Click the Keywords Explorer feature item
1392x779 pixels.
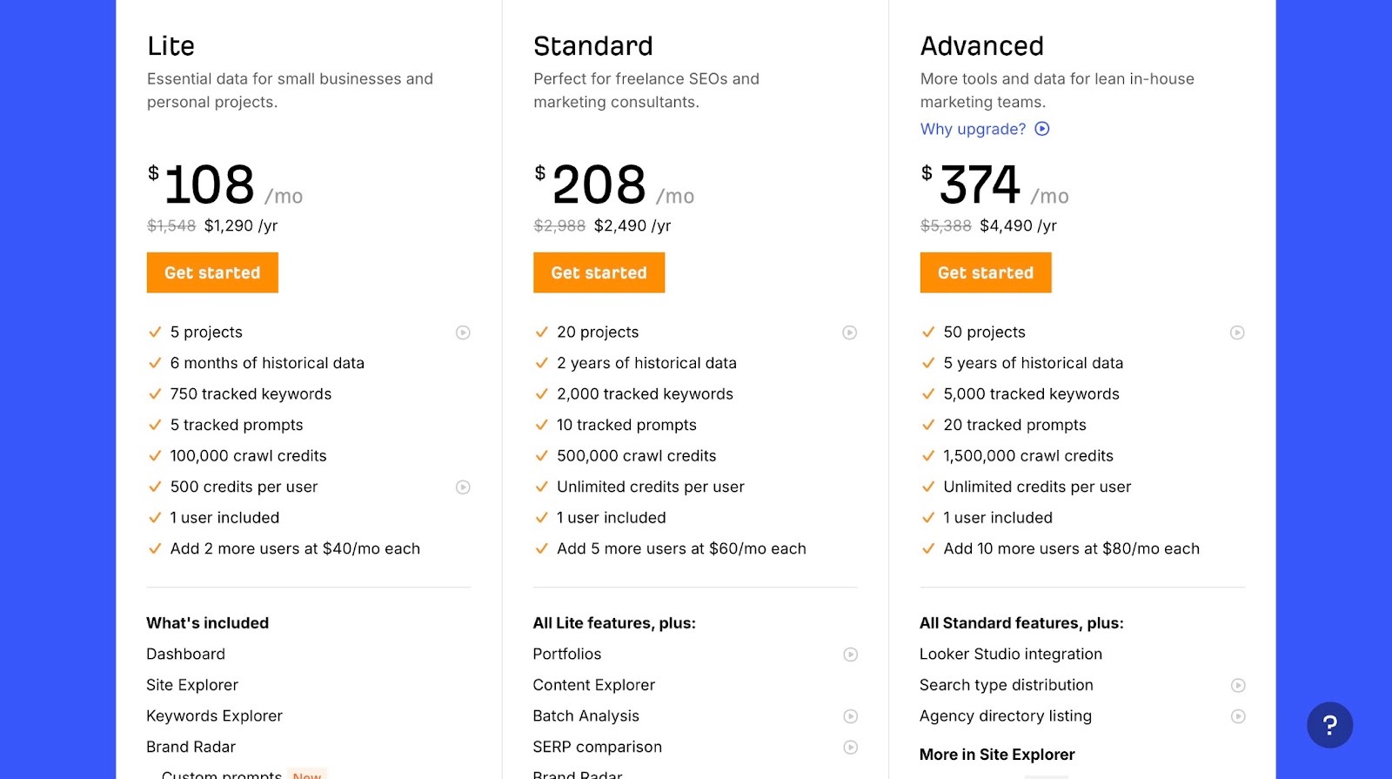tap(215, 715)
